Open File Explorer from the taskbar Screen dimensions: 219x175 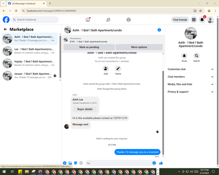click(x=27, y=171)
